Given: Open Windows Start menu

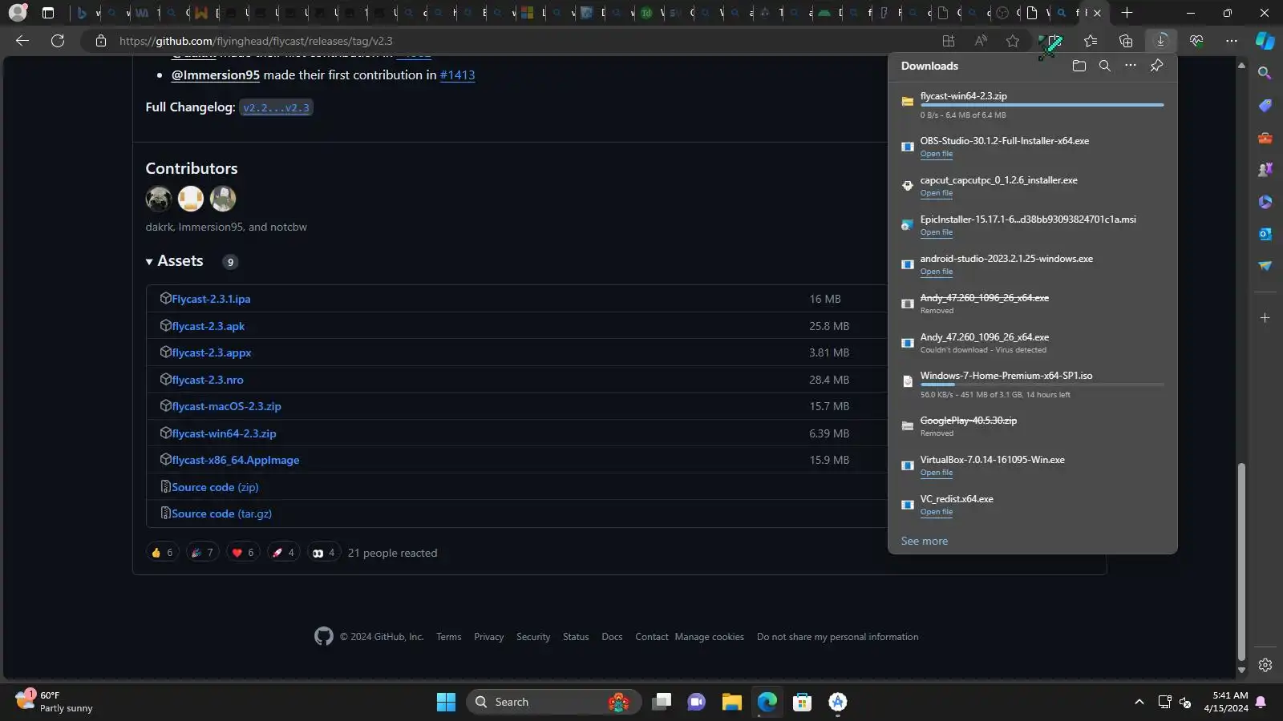Looking at the screenshot, I should 446,702.
